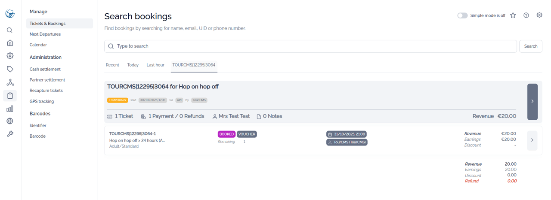The width and height of the screenshot is (551, 200).
Task: Click the Administration section heading
Action: pos(46,57)
